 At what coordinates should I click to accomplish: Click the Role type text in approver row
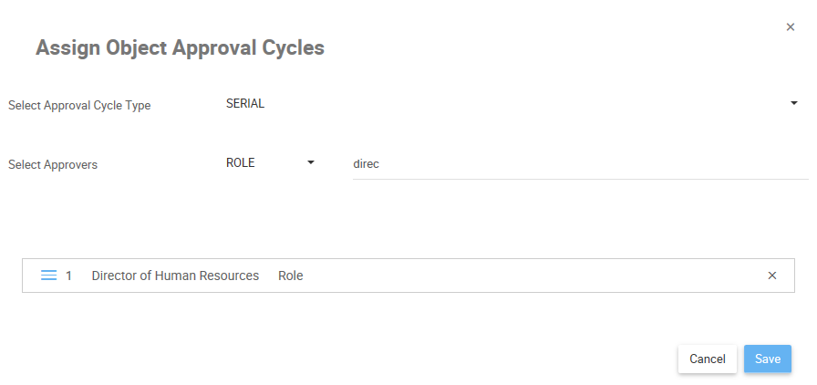[x=291, y=276]
